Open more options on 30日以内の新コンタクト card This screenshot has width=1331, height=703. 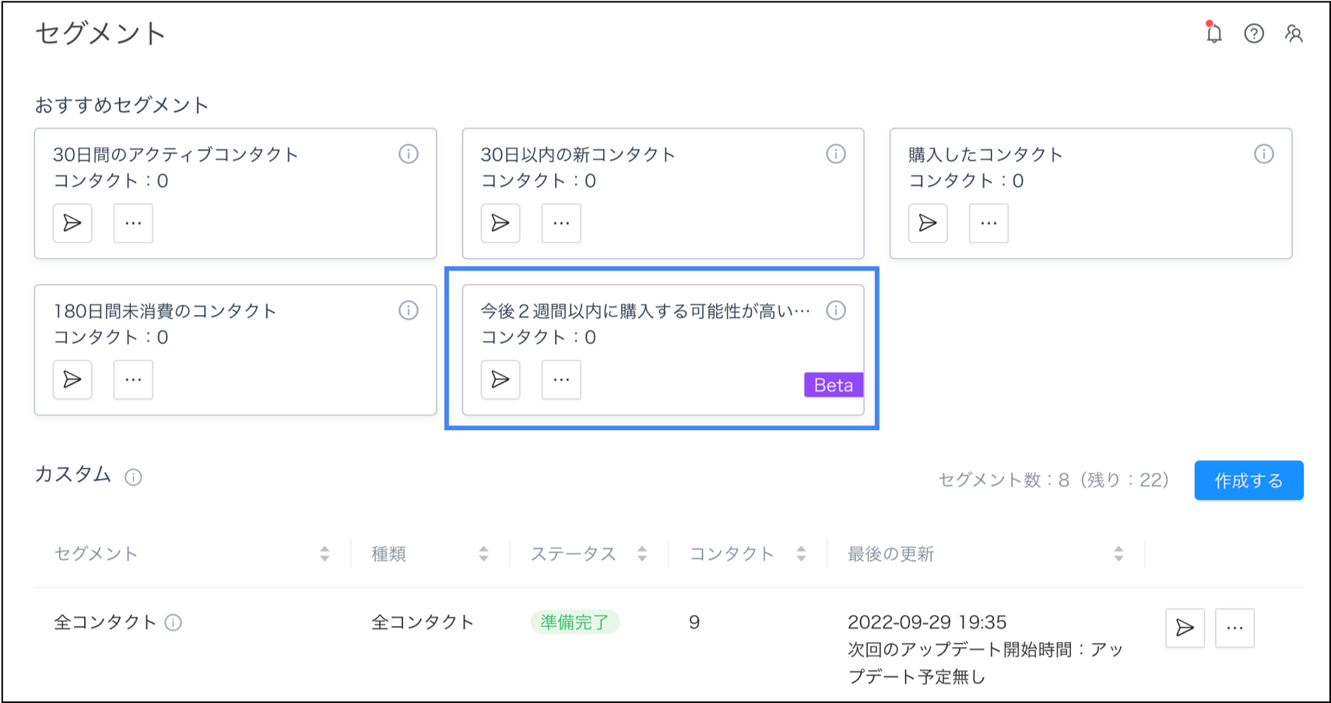(x=561, y=223)
